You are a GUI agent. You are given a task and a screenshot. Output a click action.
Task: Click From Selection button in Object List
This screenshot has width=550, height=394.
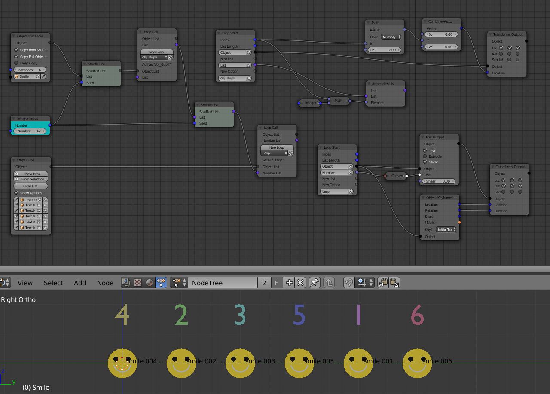pos(31,180)
